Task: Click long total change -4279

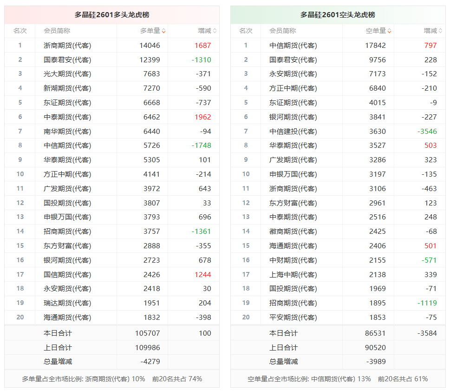Action: click(x=150, y=361)
